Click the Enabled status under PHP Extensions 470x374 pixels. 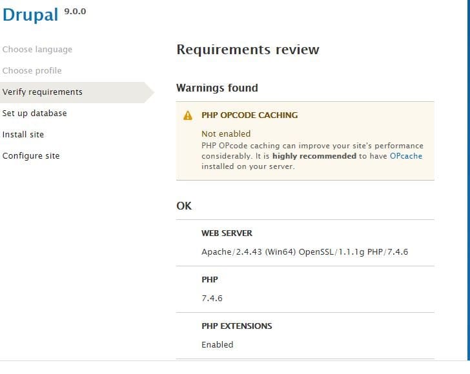pyautogui.click(x=218, y=344)
